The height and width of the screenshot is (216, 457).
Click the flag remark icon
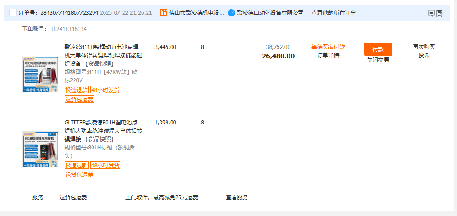pyautogui.click(x=439, y=13)
